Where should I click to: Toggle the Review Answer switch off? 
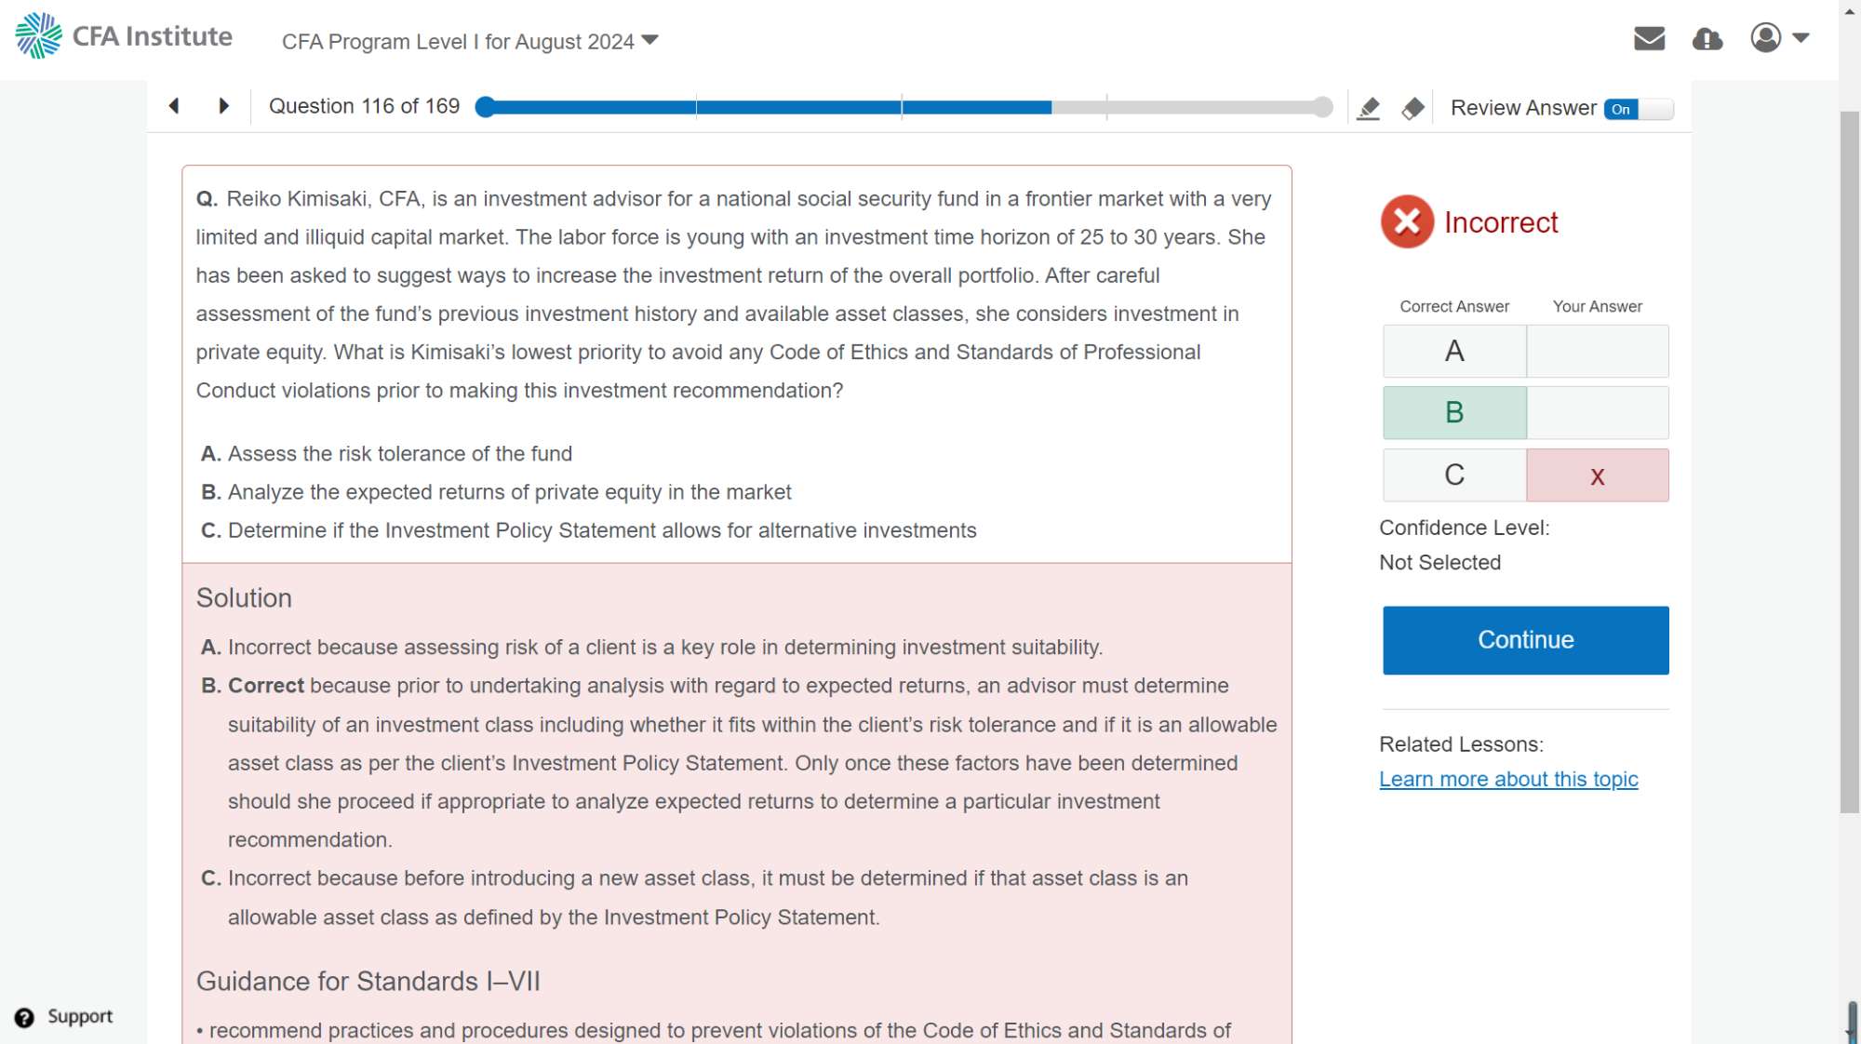[x=1638, y=109]
